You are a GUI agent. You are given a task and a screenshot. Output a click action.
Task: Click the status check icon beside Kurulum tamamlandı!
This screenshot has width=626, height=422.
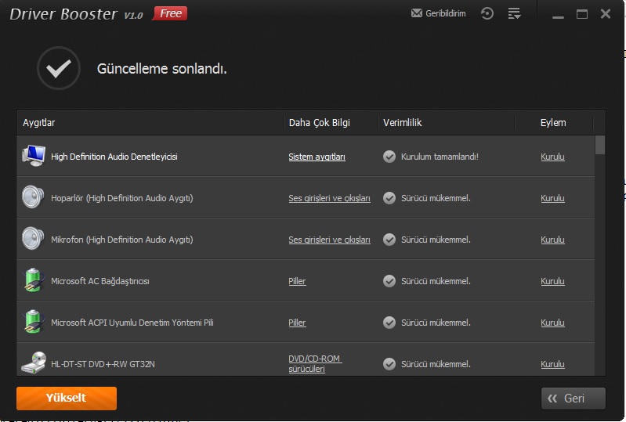click(389, 157)
